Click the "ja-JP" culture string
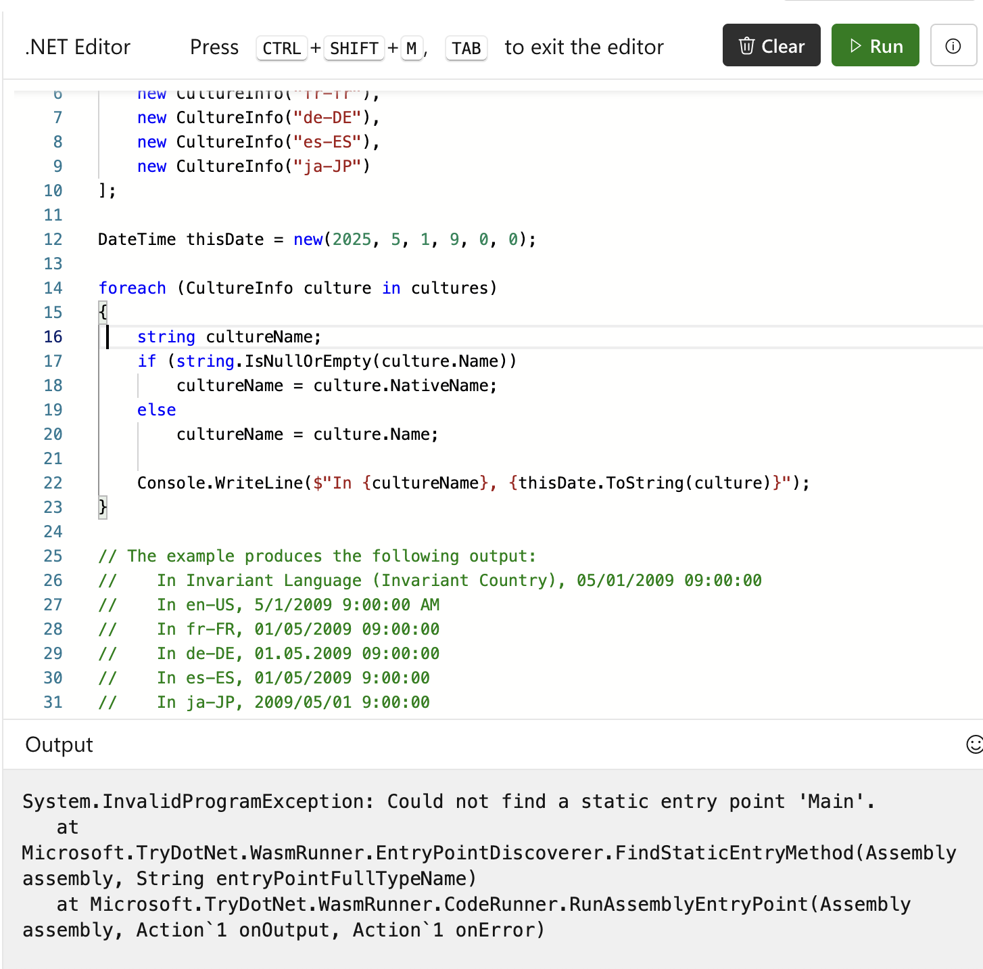983x969 pixels. 327,166
